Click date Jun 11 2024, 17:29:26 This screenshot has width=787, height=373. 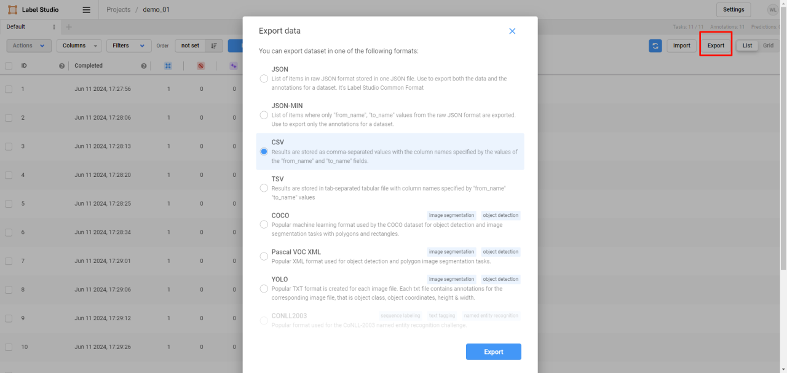(103, 347)
